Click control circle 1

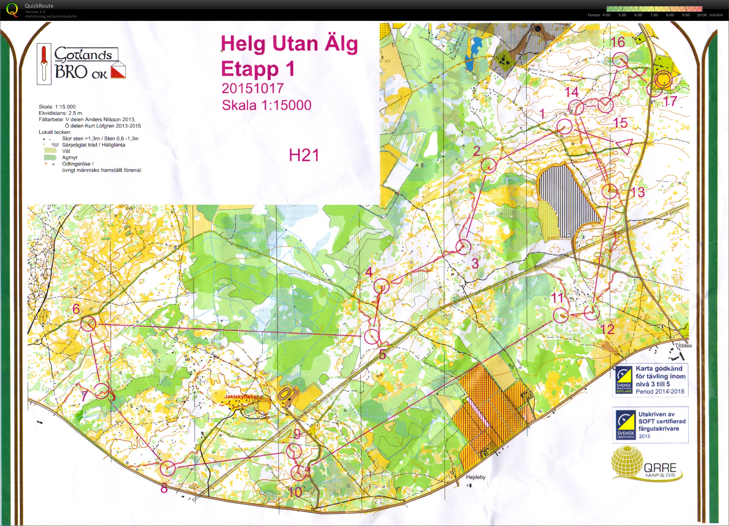[x=564, y=126]
